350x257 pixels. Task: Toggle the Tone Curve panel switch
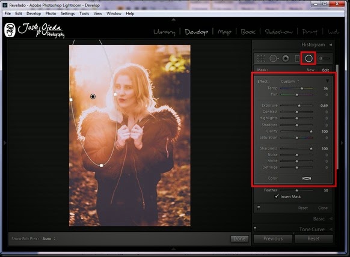point(255,228)
